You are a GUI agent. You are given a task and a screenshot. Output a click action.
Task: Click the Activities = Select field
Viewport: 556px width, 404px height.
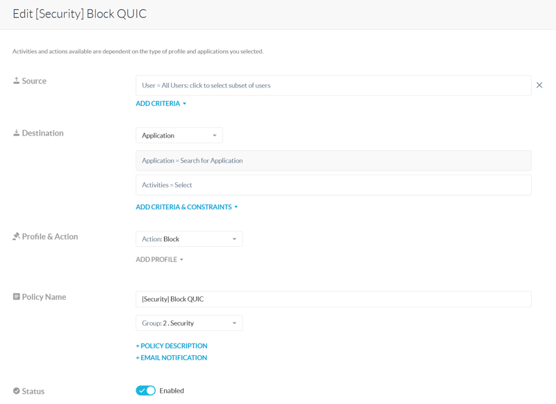(x=333, y=185)
